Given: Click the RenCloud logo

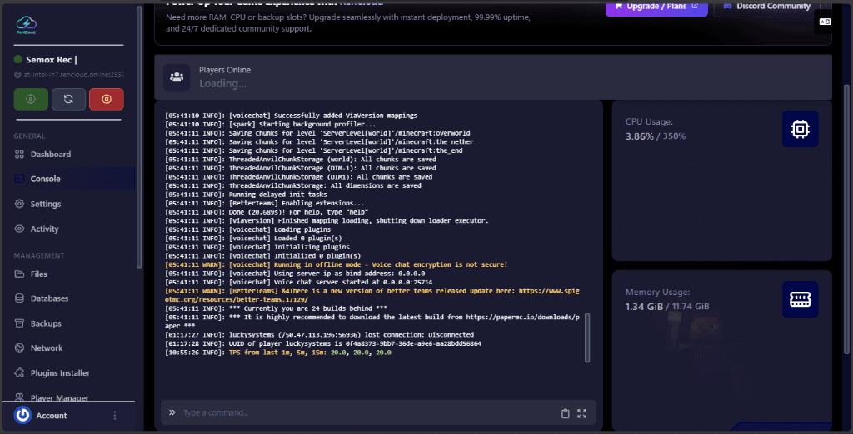Looking at the screenshot, I should [26, 24].
